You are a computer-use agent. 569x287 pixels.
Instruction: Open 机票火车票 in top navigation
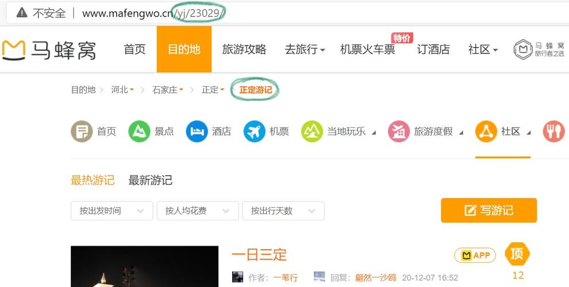click(368, 49)
